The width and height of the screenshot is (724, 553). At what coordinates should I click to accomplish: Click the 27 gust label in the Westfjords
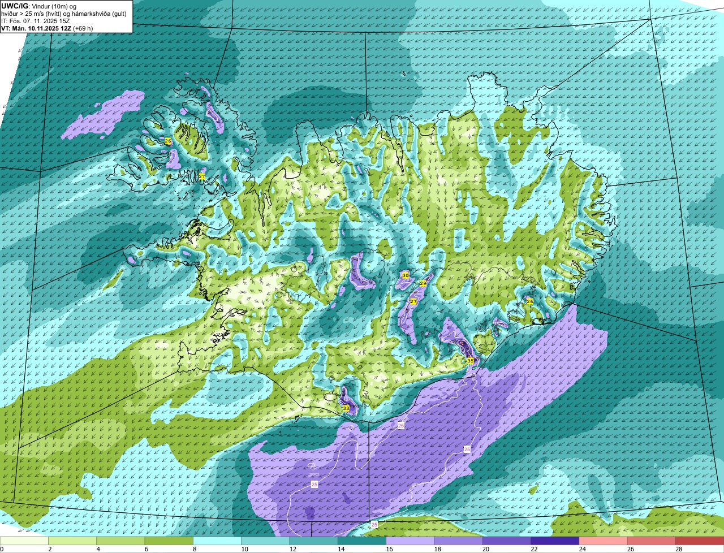click(202, 176)
